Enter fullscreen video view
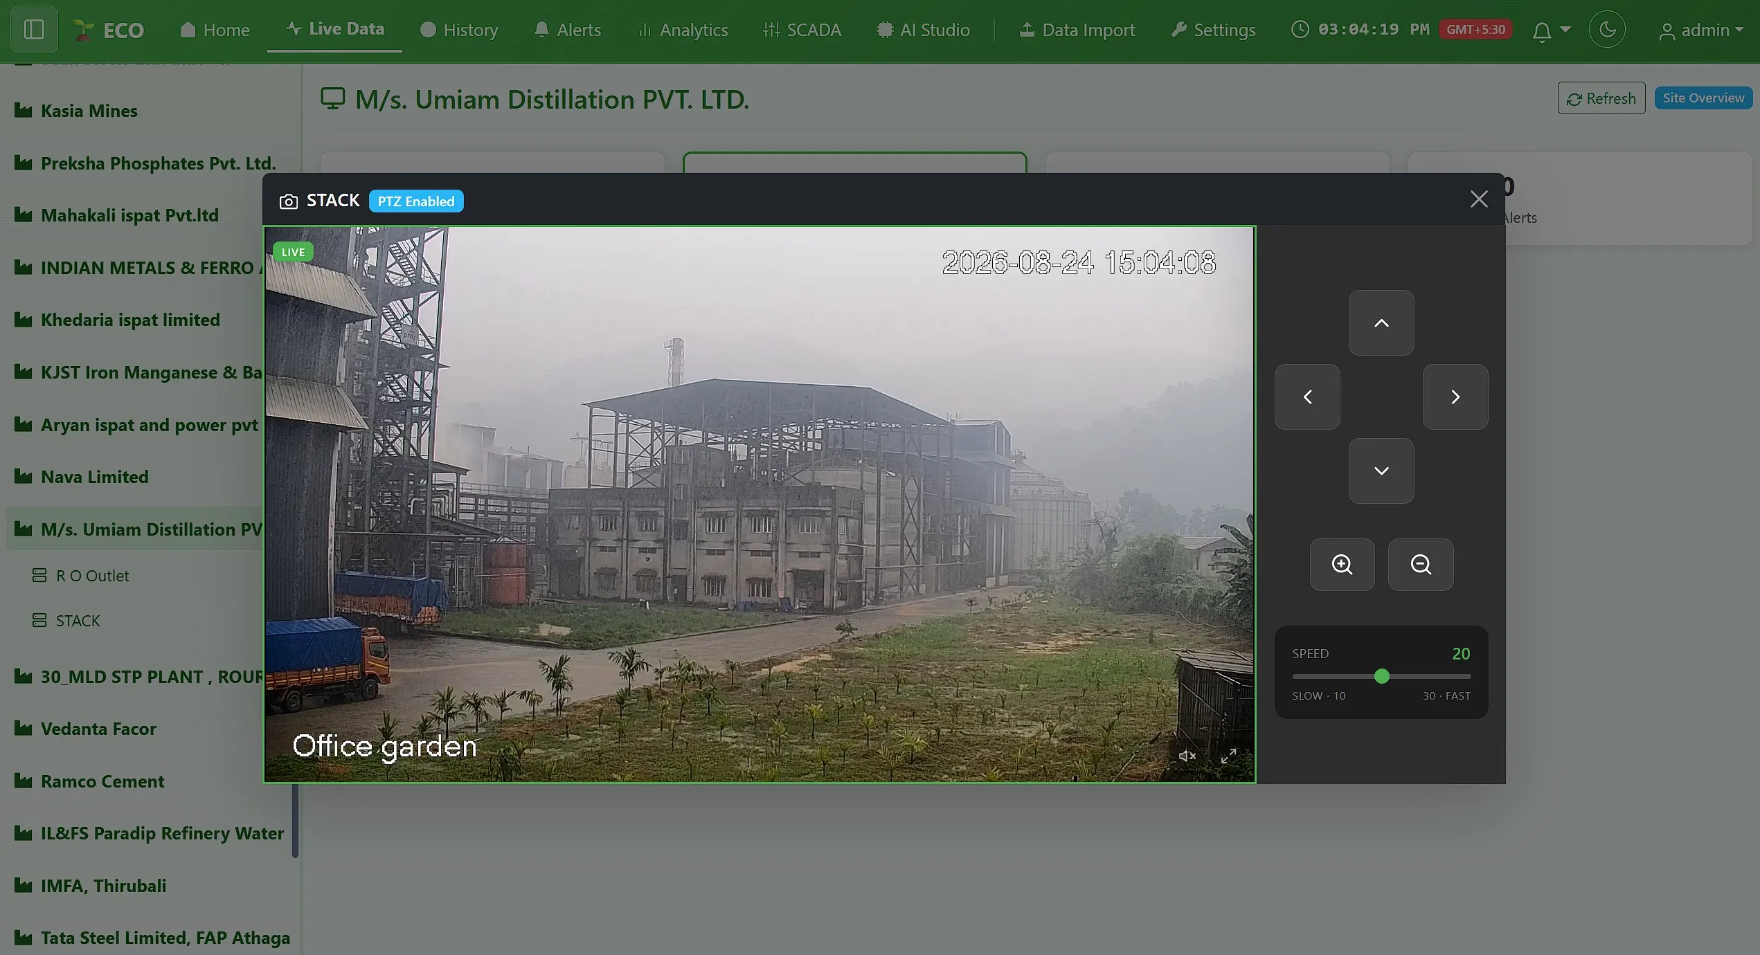The width and height of the screenshot is (1760, 955). click(1229, 756)
